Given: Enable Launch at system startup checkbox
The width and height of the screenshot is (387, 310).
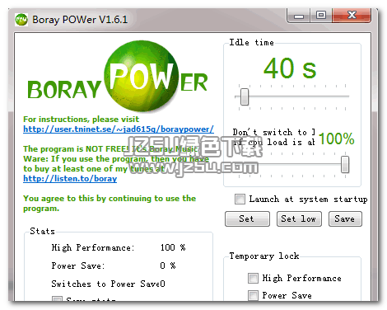Looking at the screenshot, I should (240, 199).
